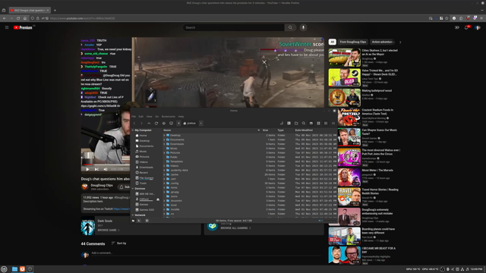Screen dimensions: 486x273
Task: Select From DougDoug Clips chip
Action: point(352,42)
